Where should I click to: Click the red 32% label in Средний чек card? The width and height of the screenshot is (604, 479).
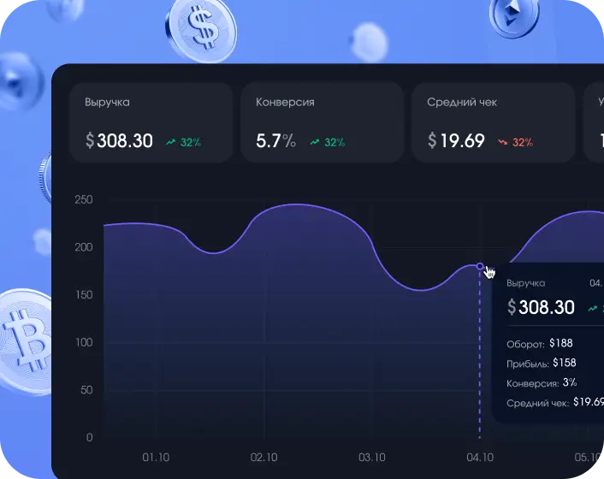pos(523,143)
